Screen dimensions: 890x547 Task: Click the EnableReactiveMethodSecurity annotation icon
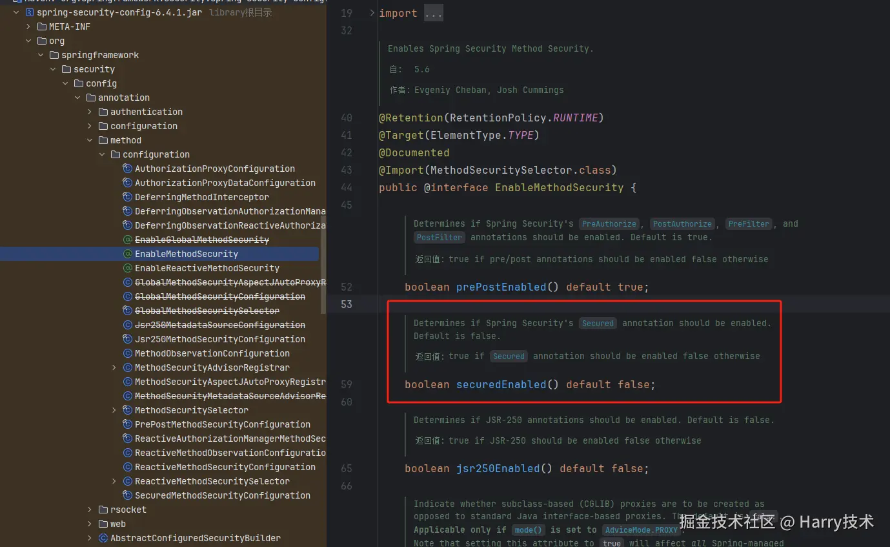coord(128,268)
